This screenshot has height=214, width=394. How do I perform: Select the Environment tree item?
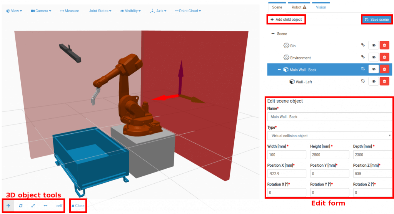tap(300, 58)
